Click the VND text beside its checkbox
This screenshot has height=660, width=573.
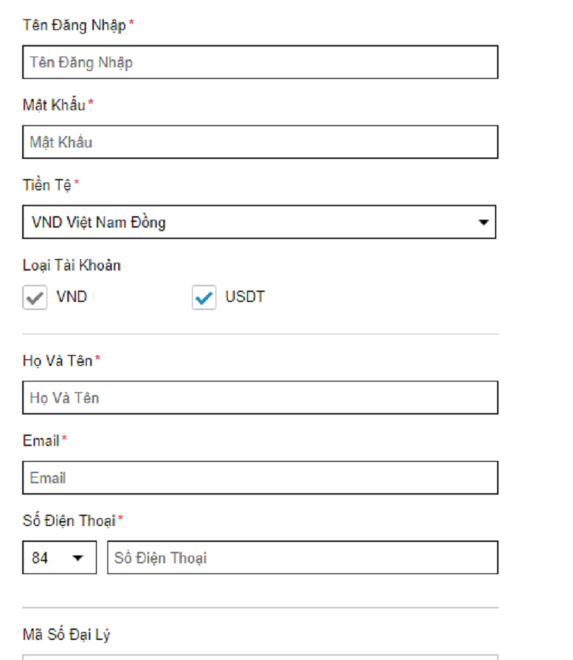(x=72, y=297)
